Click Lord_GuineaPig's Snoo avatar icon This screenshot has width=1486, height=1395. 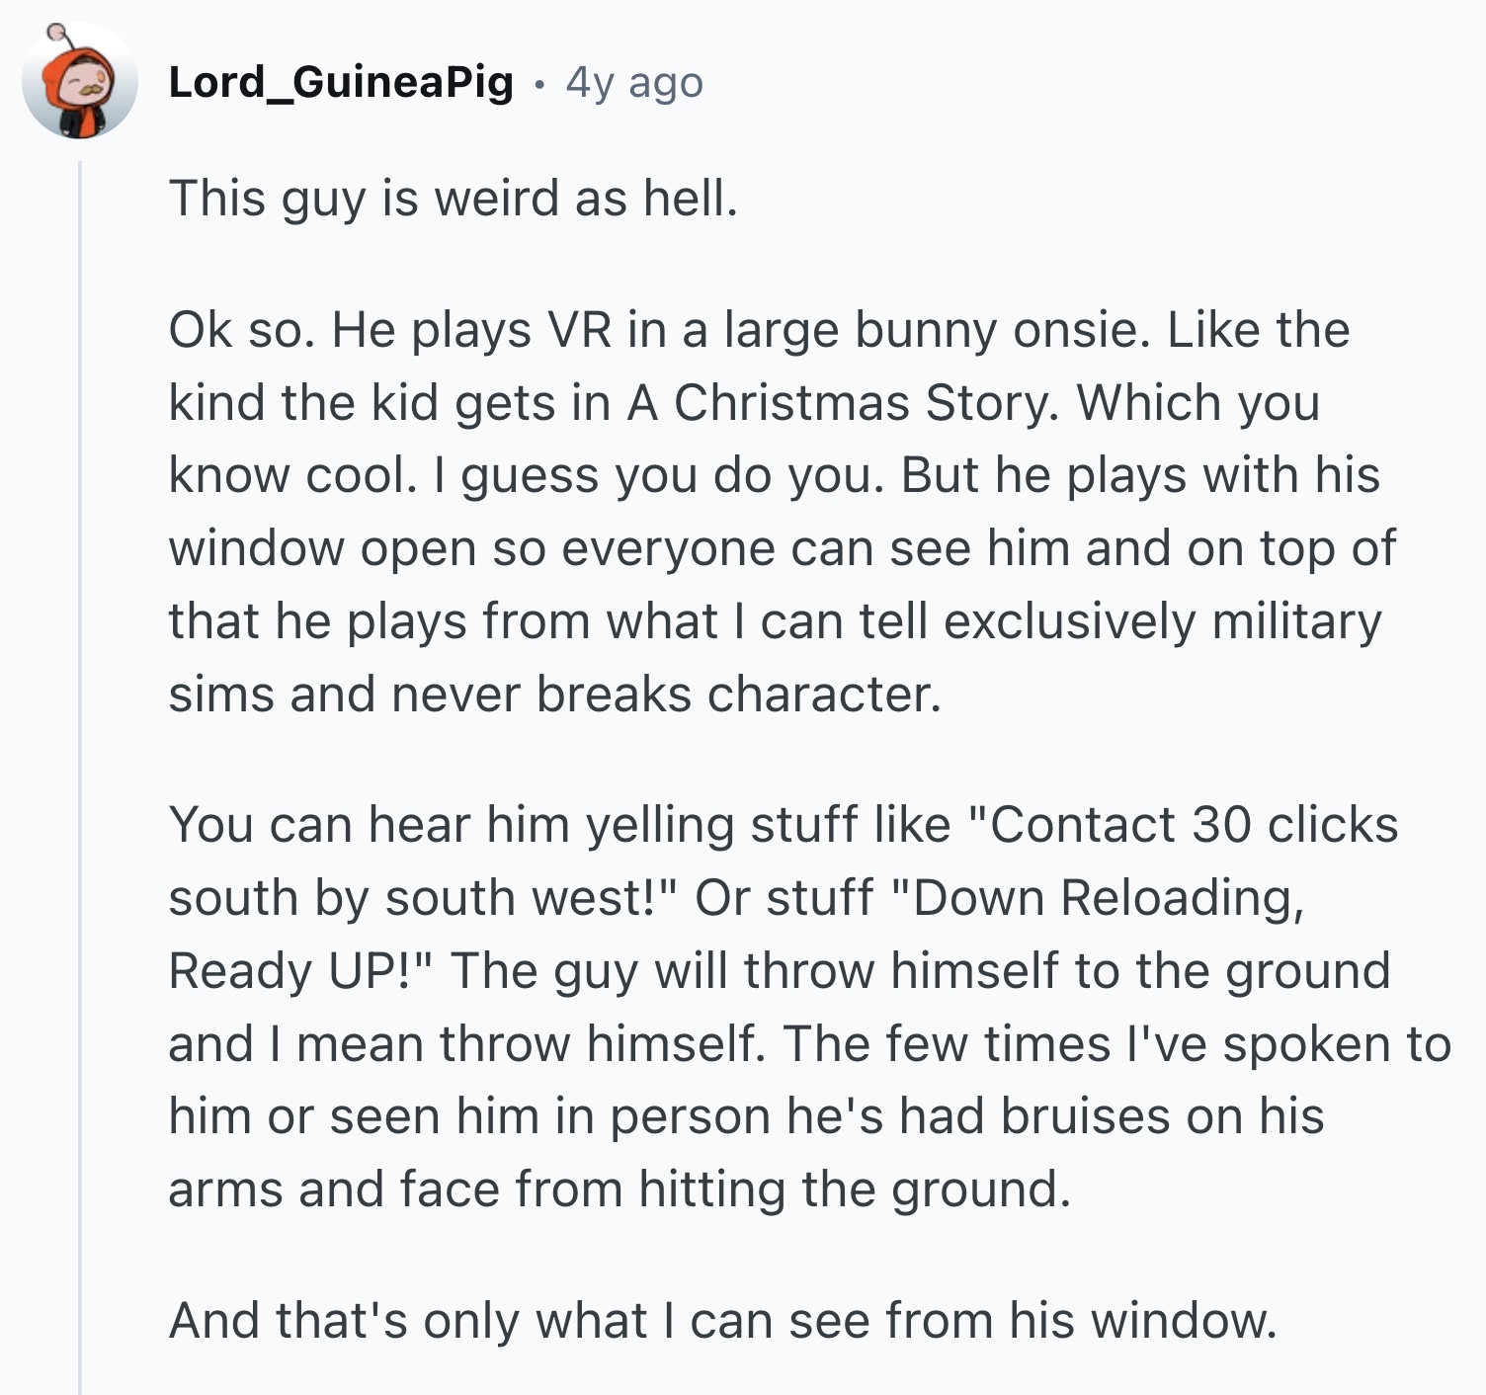click(79, 82)
